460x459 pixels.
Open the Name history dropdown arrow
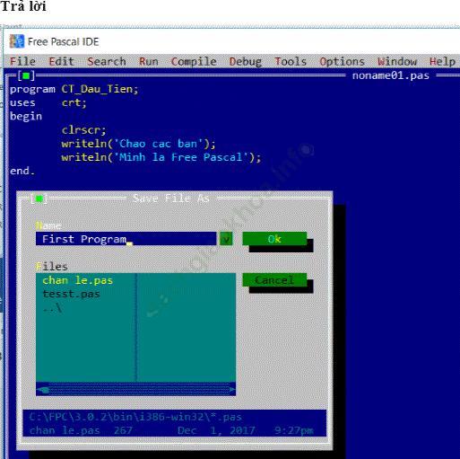(226, 239)
